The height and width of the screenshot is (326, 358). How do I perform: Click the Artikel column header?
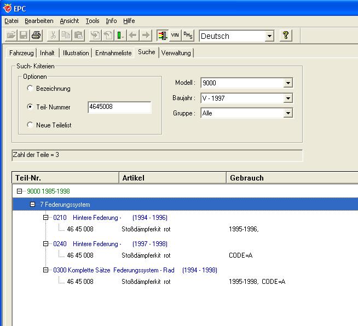172,178
